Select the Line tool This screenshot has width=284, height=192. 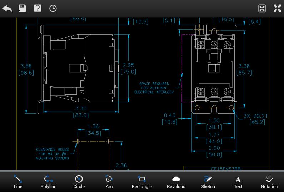coord(18,182)
